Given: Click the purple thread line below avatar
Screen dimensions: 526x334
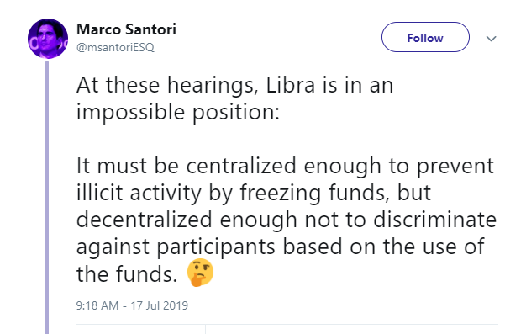Looking at the screenshot, I should 47,197.
